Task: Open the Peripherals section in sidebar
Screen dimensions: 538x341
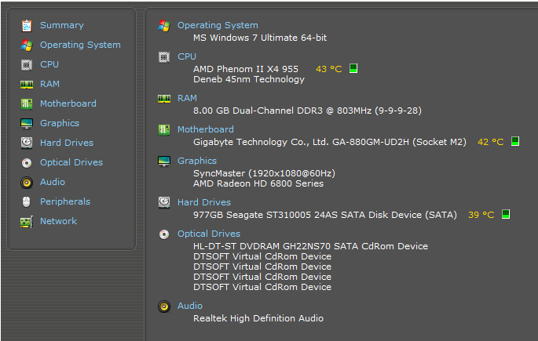Action: (x=64, y=201)
